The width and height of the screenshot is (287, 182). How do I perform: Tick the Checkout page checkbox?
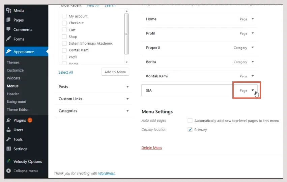click(x=64, y=23)
